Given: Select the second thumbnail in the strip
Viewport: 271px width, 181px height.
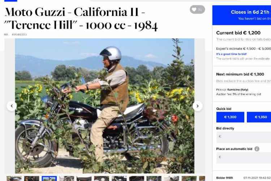Looking at the screenshot, I should pyautogui.click(x=32, y=178).
